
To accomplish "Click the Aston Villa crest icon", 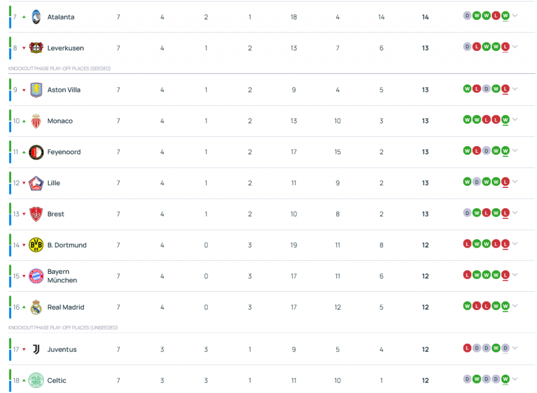I will point(36,90).
